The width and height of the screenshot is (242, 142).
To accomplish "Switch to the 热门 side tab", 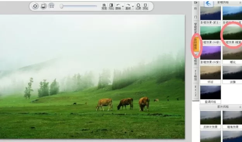I will click(196, 13).
